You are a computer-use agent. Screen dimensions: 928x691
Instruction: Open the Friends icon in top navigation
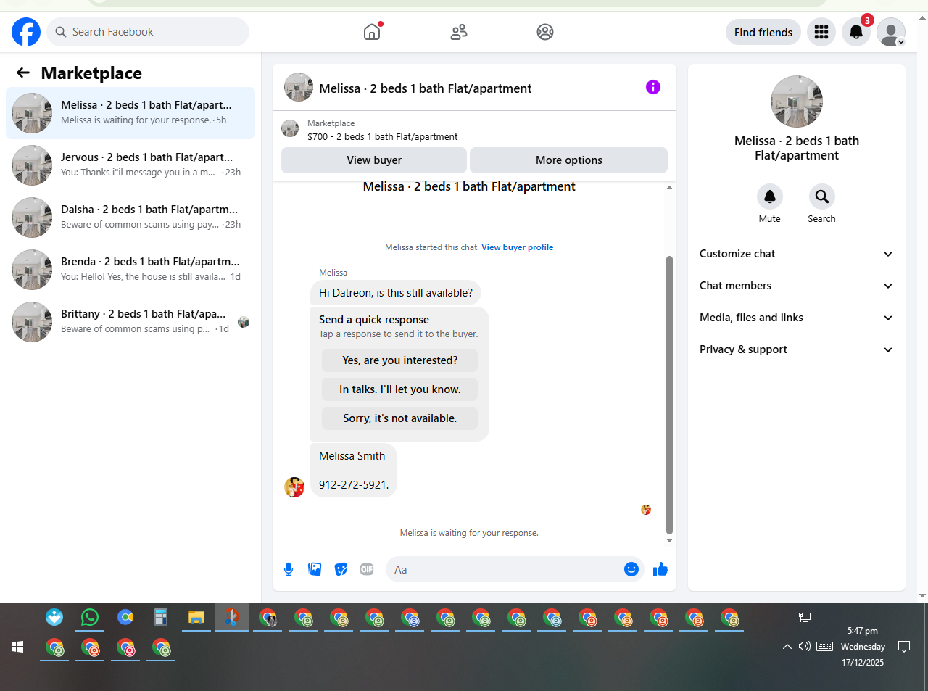pyautogui.click(x=459, y=32)
